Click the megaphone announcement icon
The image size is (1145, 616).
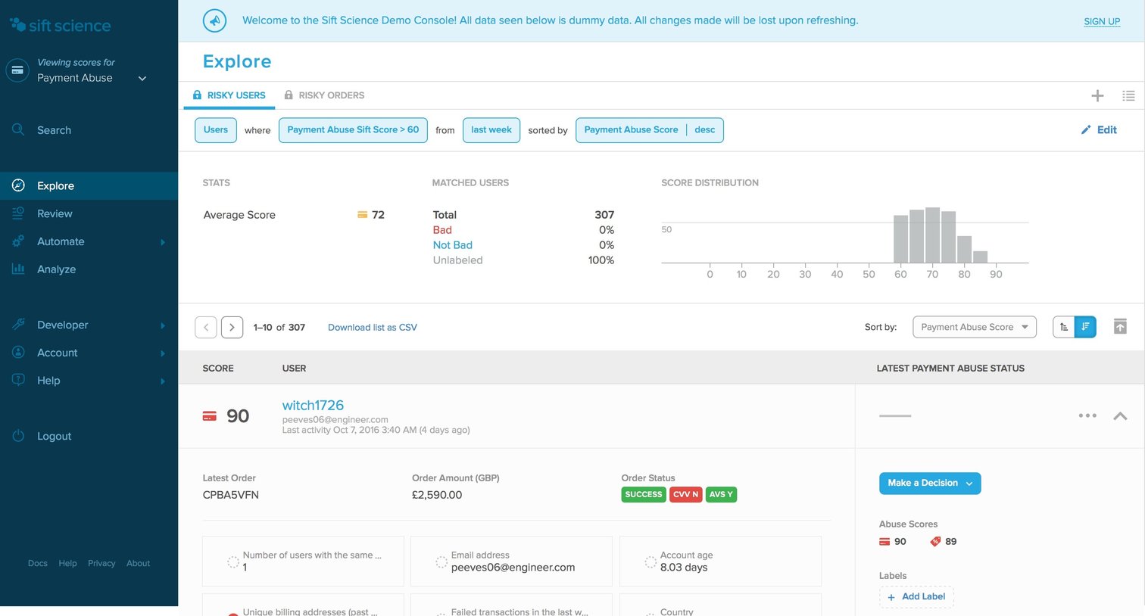tap(215, 20)
